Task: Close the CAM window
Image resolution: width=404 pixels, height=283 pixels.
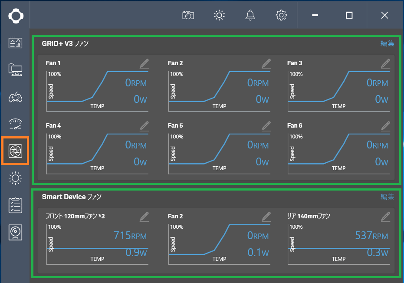Action: 384,15
